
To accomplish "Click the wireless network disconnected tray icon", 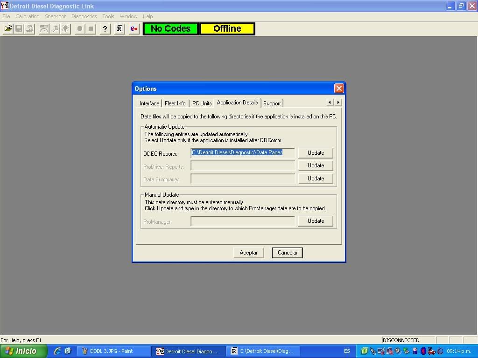I will [x=381, y=351].
